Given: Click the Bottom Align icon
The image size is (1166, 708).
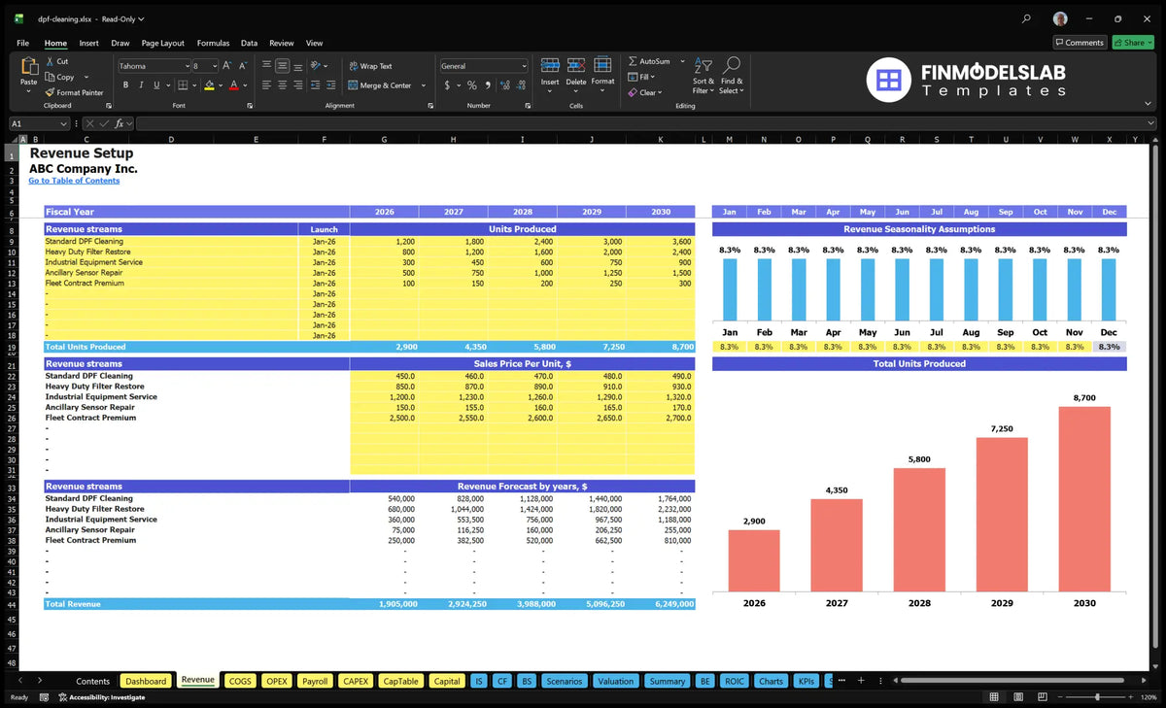Looking at the screenshot, I should pyautogui.click(x=297, y=66).
